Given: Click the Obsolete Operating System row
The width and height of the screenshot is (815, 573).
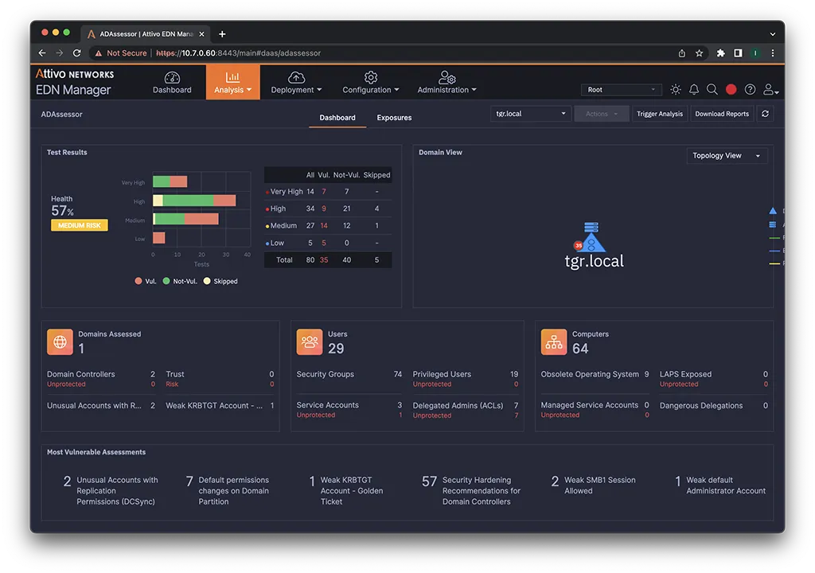Looking at the screenshot, I should point(595,374).
